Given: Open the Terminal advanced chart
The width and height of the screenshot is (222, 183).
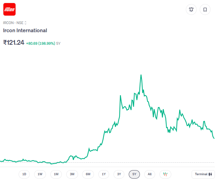Looking at the screenshot, I should tap(203, 174).
